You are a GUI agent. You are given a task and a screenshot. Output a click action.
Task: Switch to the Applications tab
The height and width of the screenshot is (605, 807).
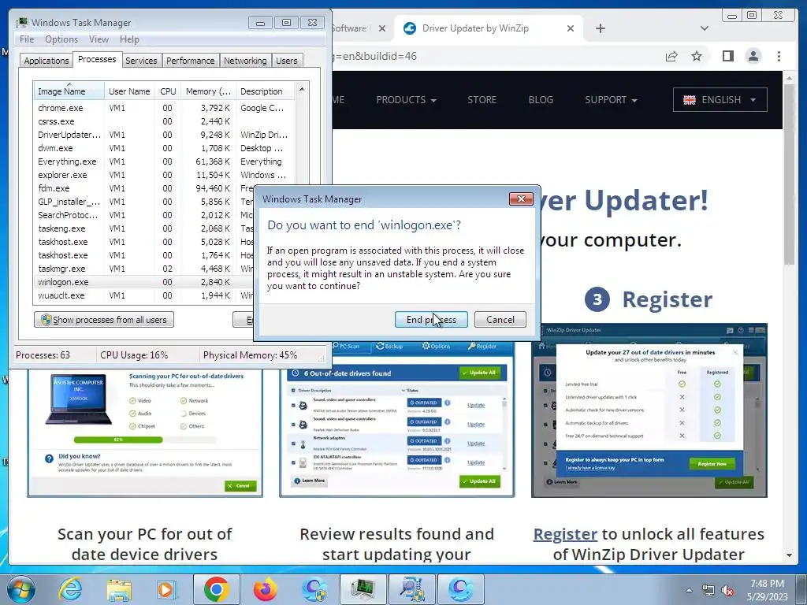(46, 61)
